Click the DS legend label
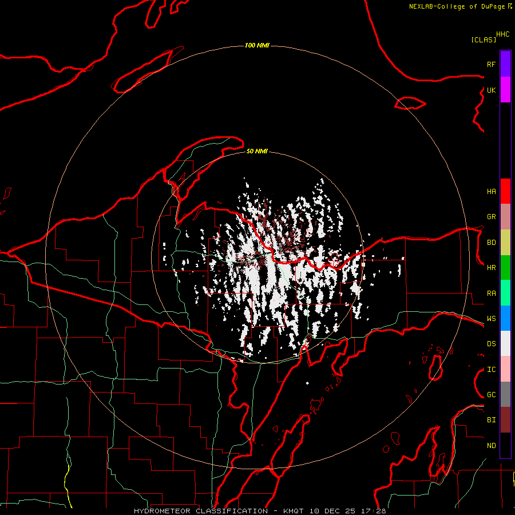 (491, 343)
